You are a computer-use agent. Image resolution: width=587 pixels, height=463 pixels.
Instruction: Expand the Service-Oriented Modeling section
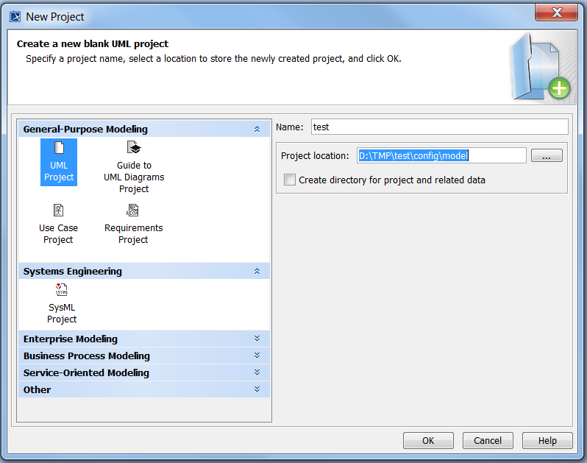(x=257, y=373)
